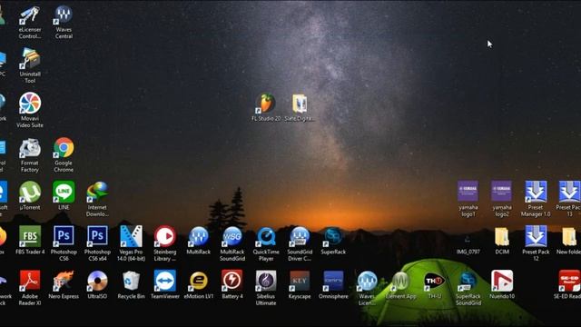
Task: Select the SE-ED Reader icon
Action: point(569,281)
